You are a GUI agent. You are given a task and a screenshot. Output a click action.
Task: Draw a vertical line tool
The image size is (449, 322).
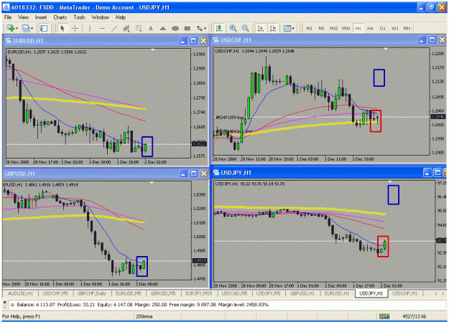point(90,28)
